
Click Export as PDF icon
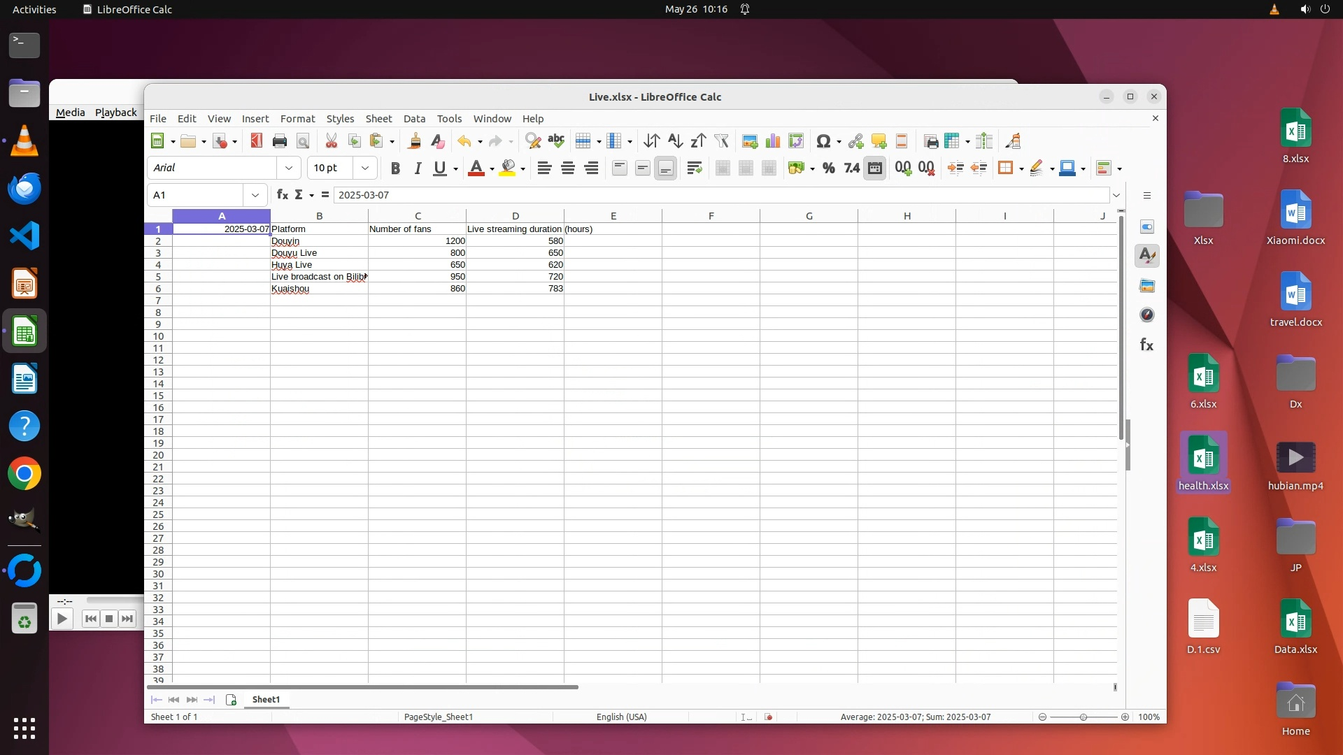256,141
